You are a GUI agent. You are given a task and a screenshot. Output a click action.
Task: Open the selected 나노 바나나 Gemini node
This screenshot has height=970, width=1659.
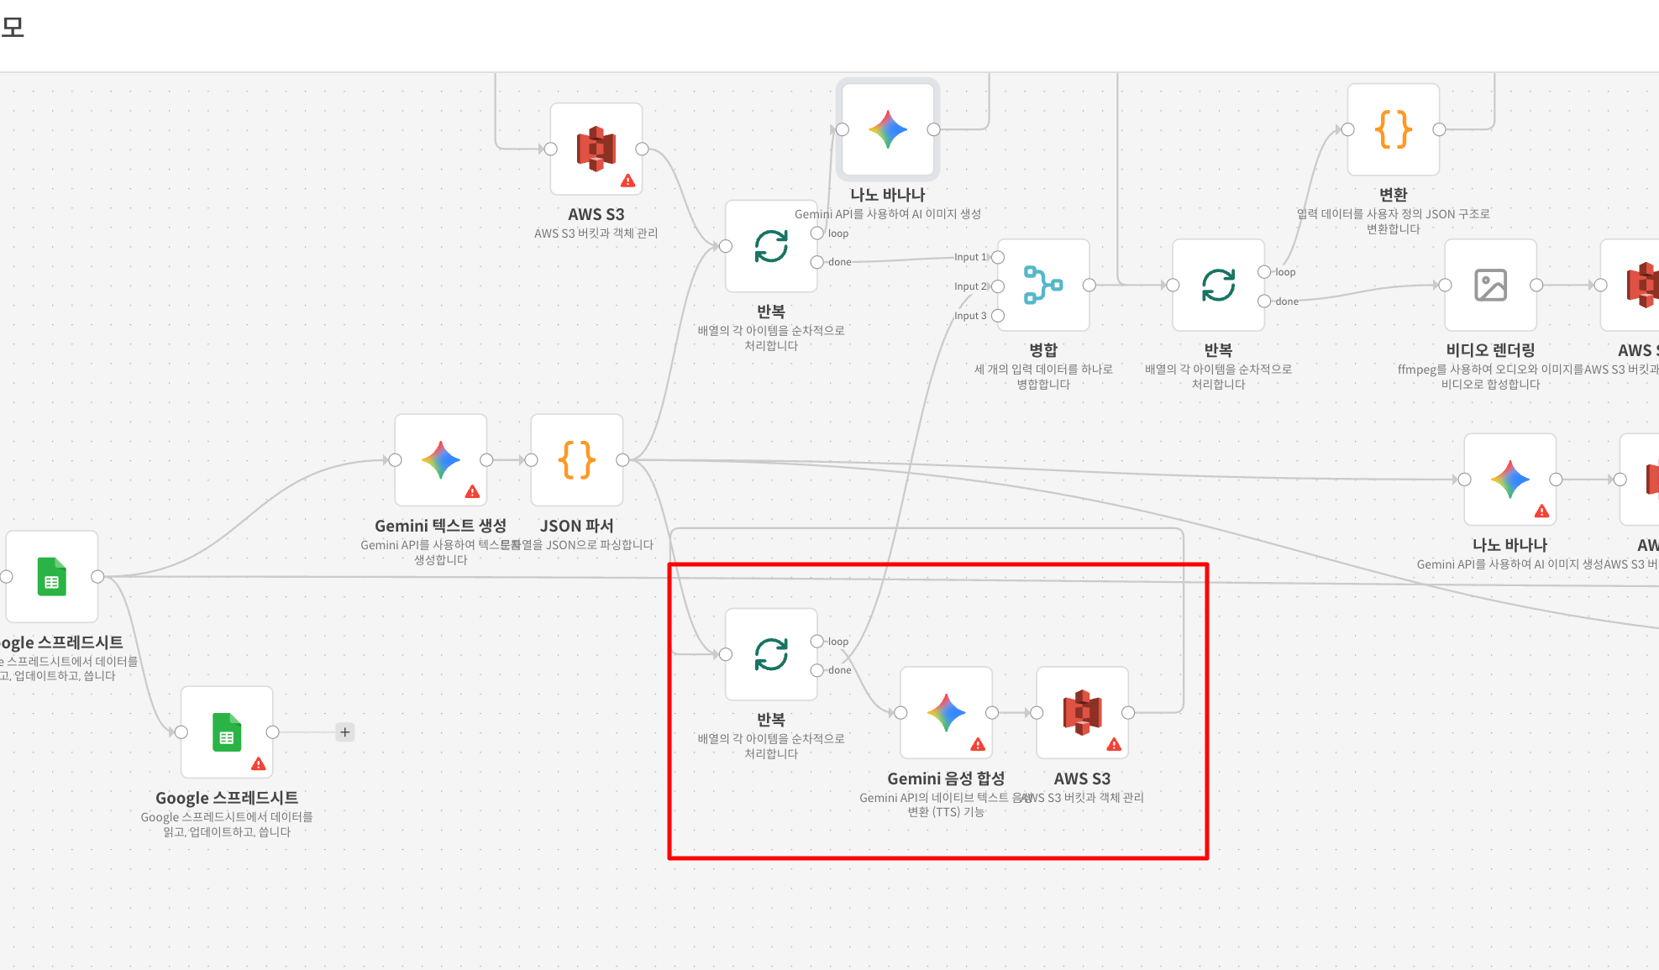(x=888, y=129)
